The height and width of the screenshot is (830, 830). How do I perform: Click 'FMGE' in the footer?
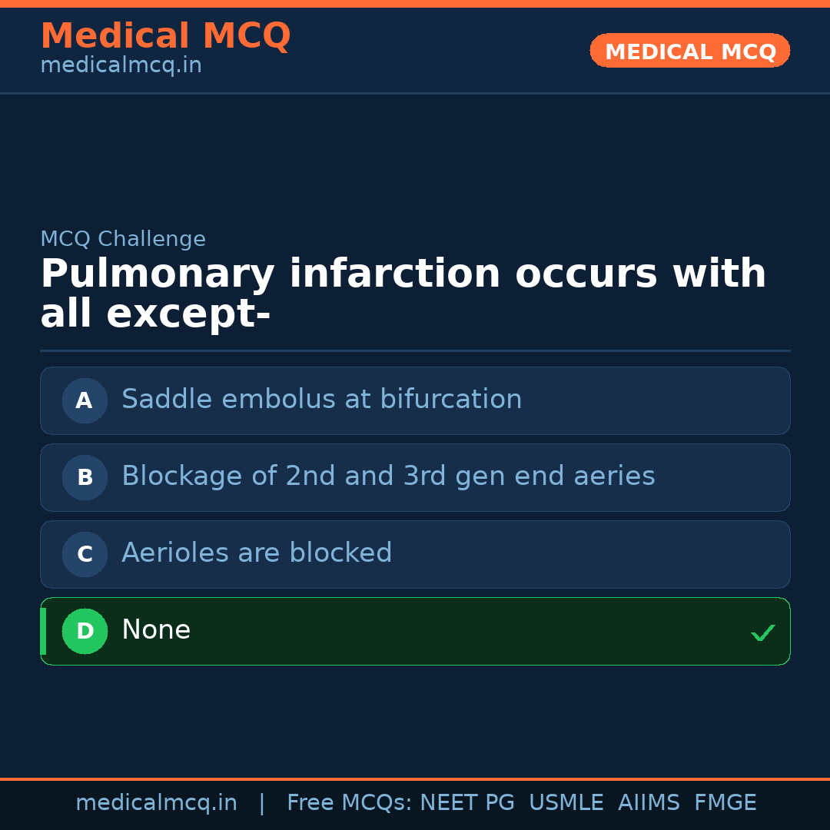coord(725,803)
